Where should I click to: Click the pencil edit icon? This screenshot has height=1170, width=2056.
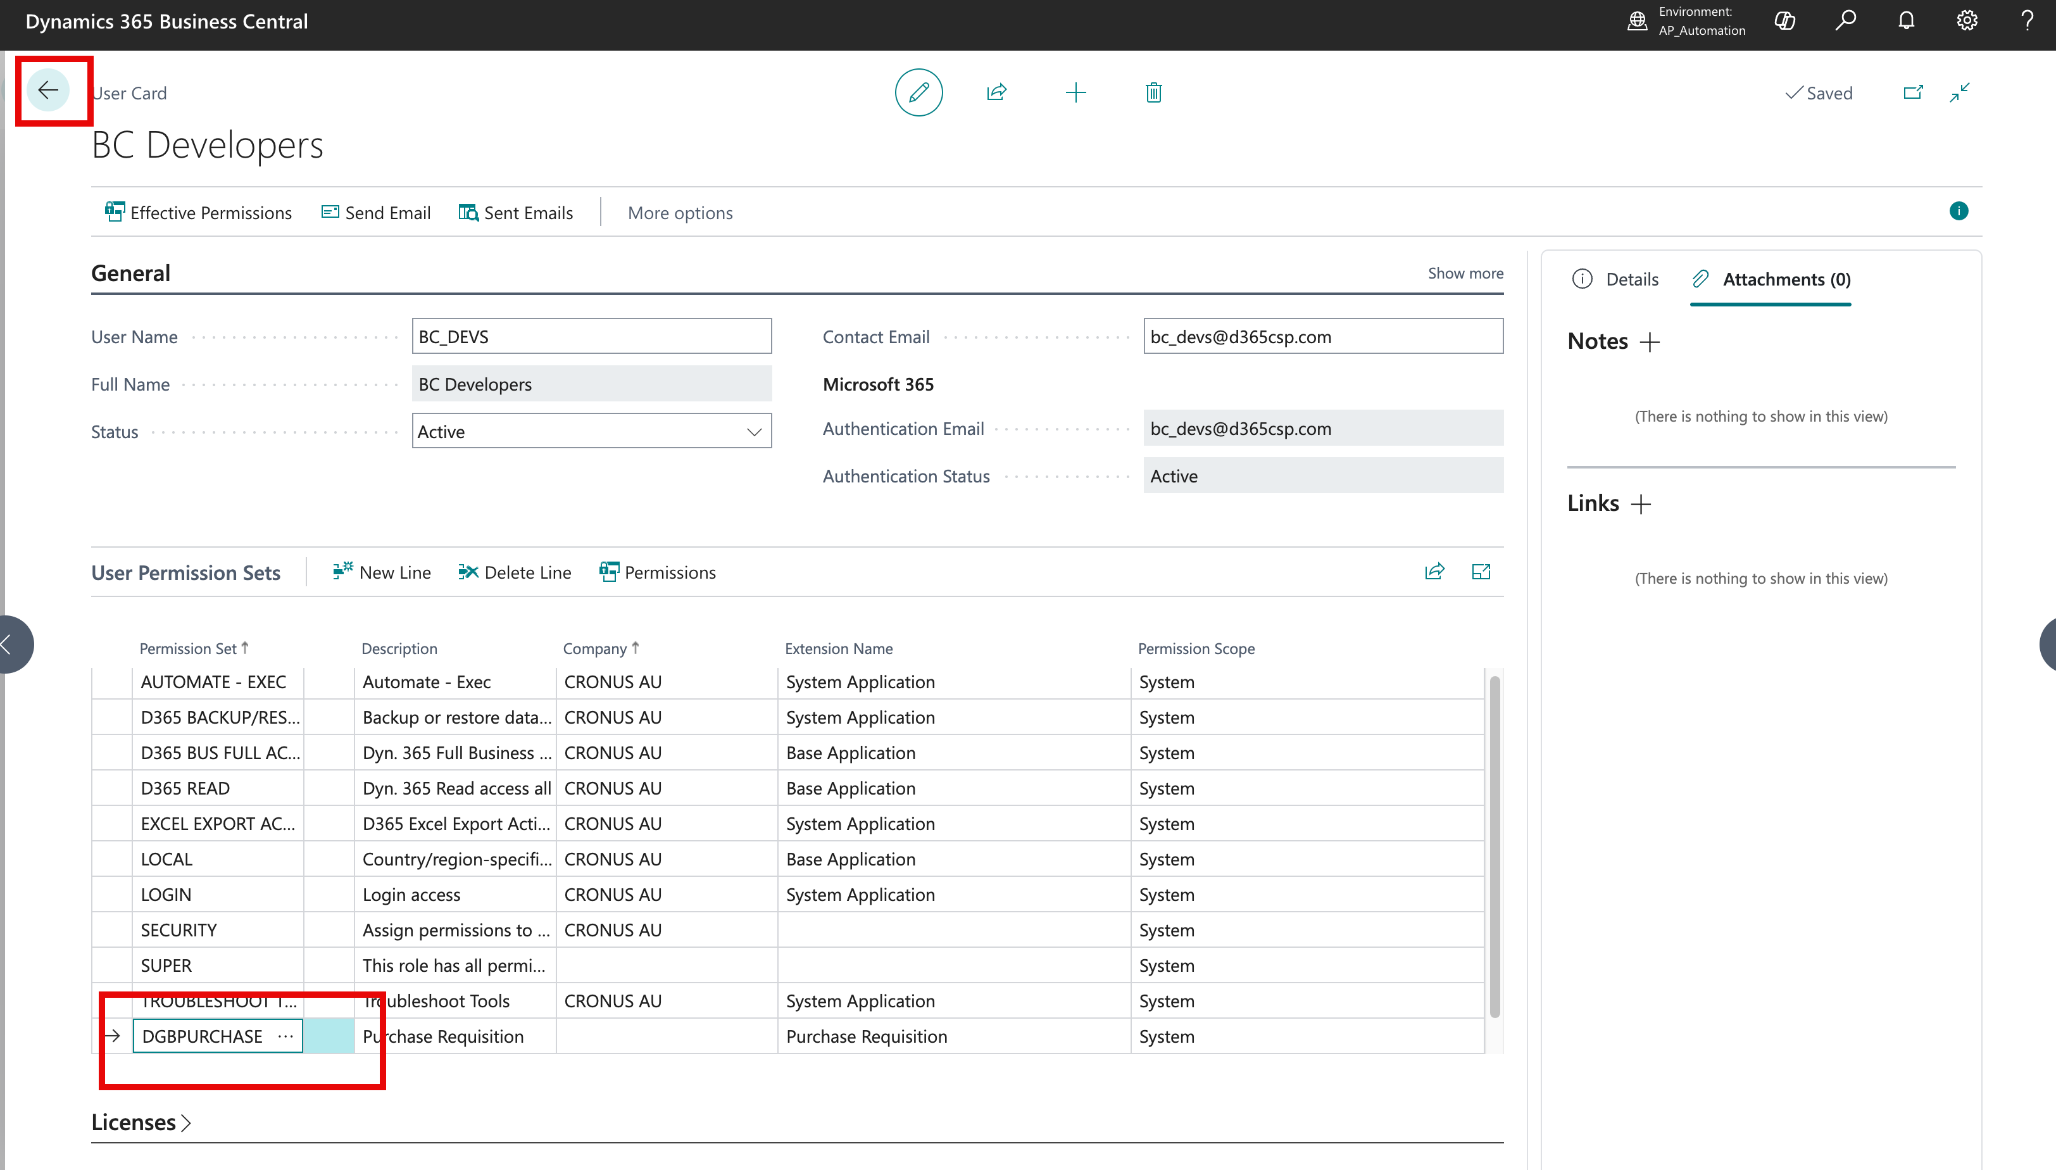918,92
